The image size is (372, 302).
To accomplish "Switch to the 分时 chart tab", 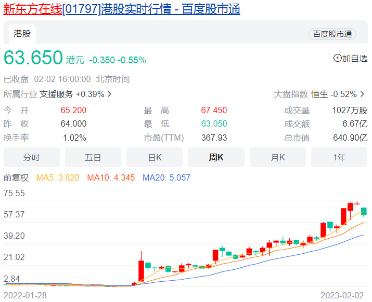I will [x=32, y=157].
